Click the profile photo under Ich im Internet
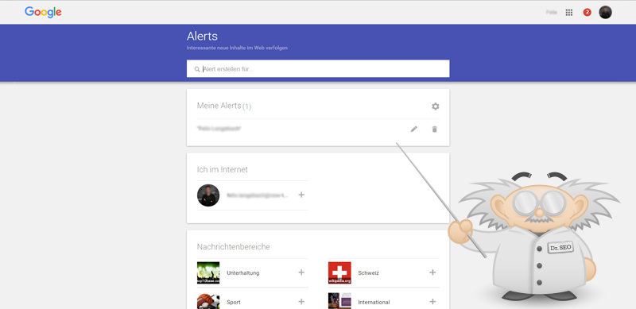 point(208,195)
